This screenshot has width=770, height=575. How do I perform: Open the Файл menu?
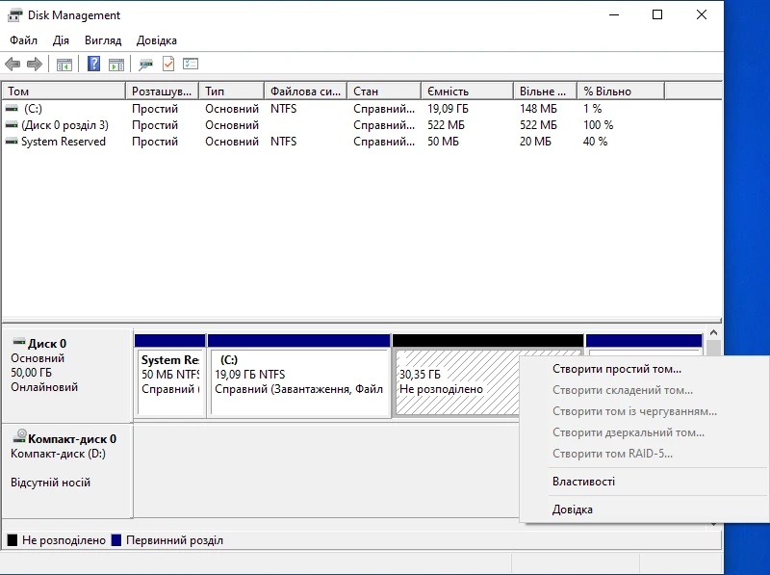pos(23,40)
